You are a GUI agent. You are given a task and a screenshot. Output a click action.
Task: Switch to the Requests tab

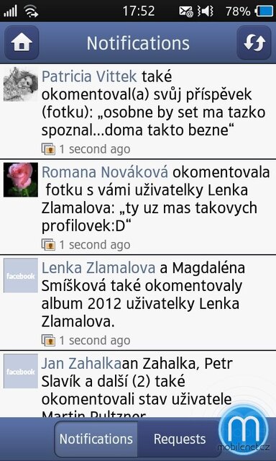click(180, 439)
